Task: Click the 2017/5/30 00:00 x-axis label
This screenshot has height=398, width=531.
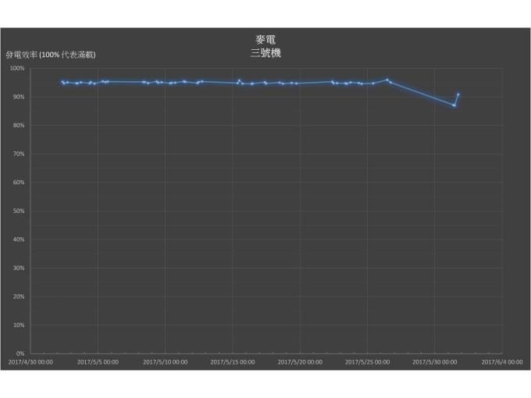Action: [435, 362]
